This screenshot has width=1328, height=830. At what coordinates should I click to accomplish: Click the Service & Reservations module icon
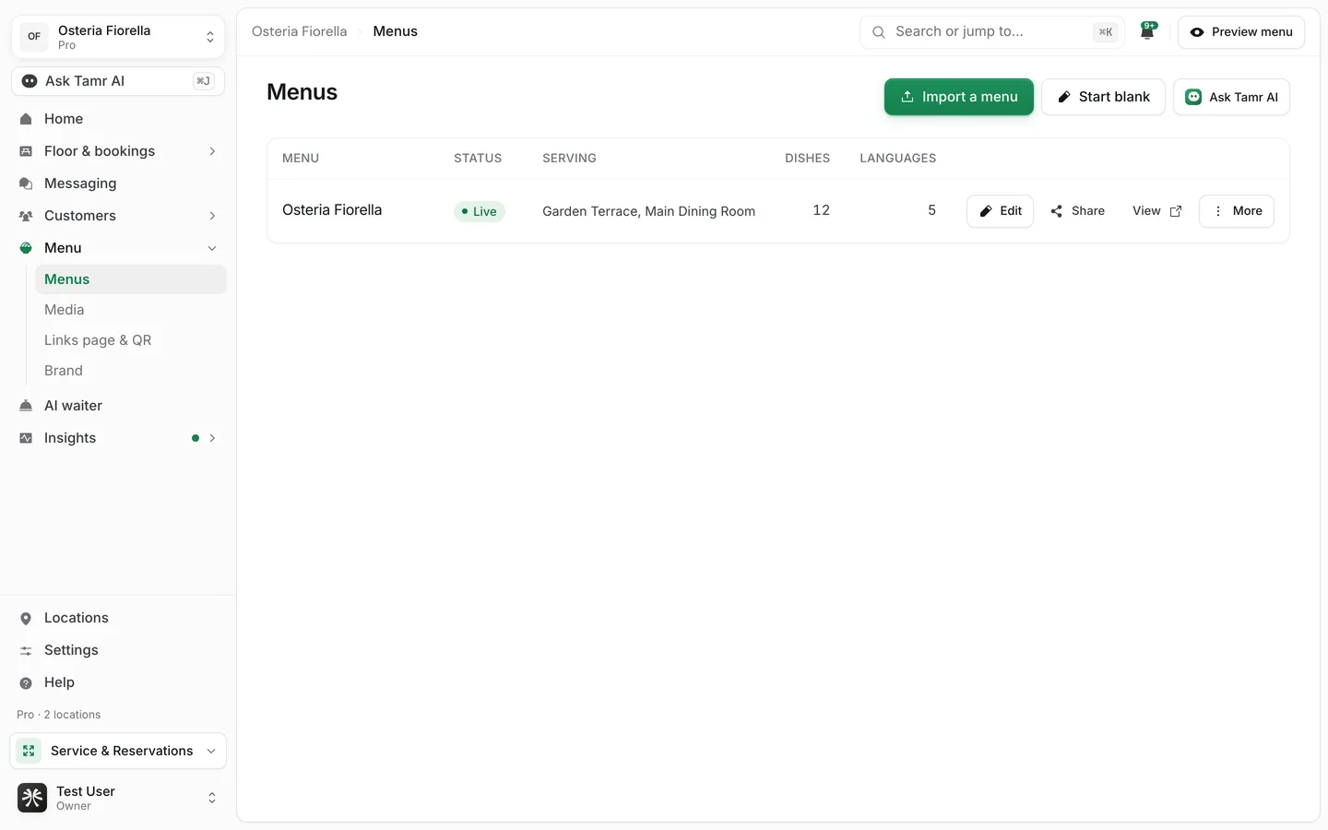coord(29,751)
